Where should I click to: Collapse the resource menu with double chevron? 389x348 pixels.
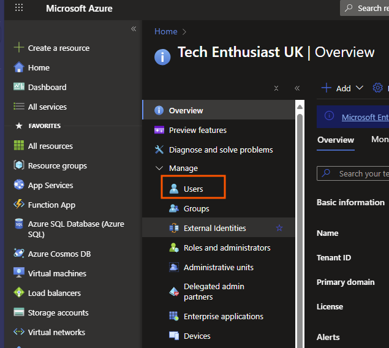click(297, 88)
